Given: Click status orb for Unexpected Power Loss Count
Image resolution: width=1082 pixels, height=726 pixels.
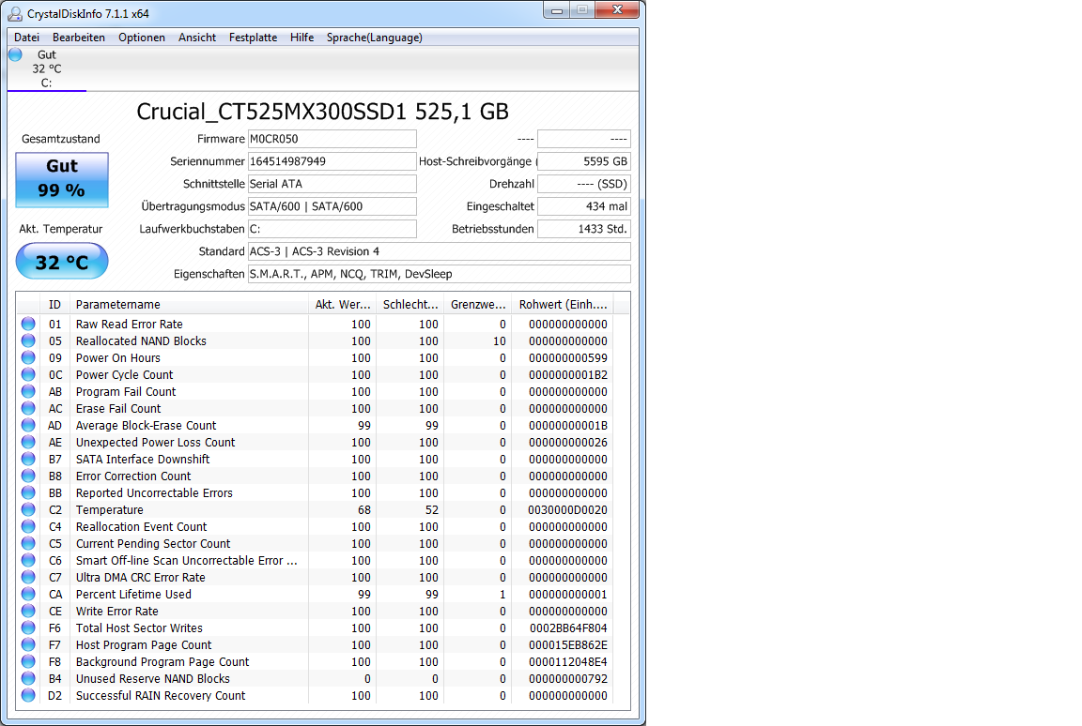Looking at the screenshot, I should pyautogui.click(x=28, y=442).
